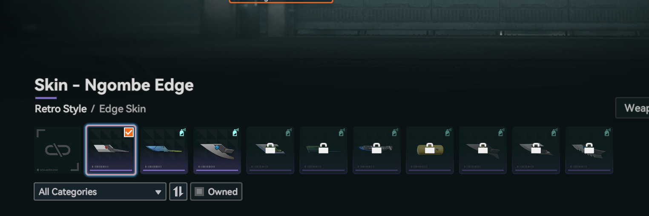Click padlock on the serrated blade skin
Viewport: 649px width, 216px height.
[589, 148]
